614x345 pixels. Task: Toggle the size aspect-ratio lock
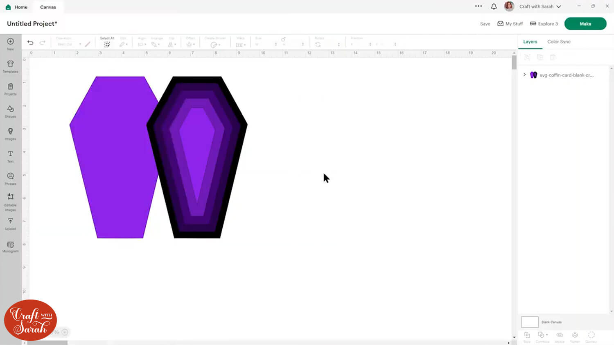coord(283,39)
